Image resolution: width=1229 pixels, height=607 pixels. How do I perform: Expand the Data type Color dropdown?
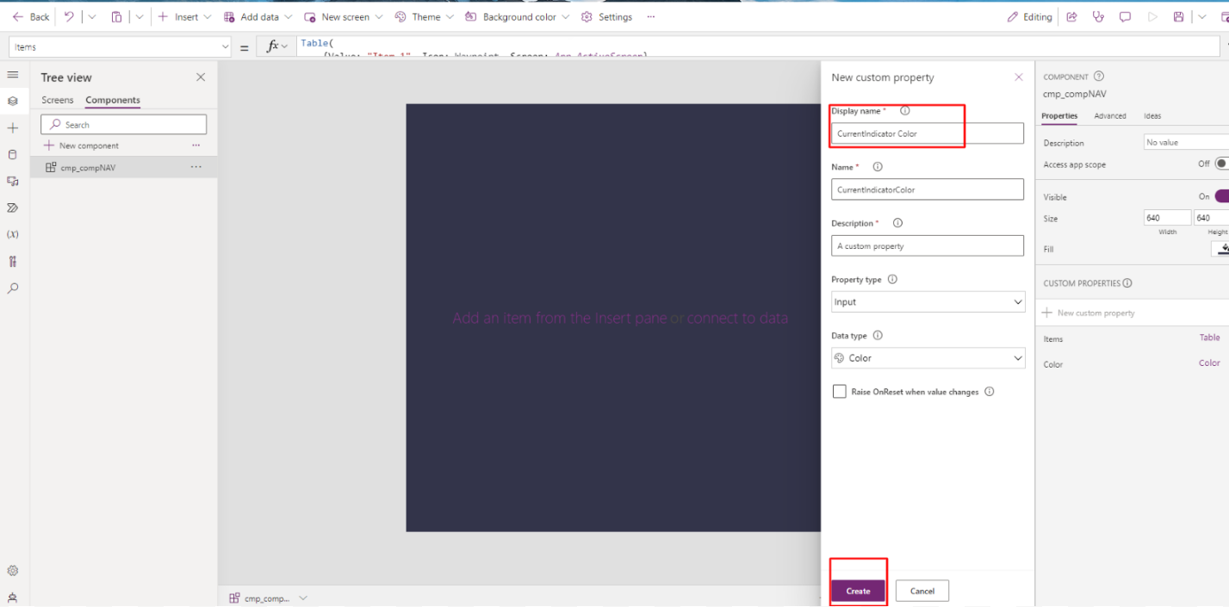click(928, 358)
